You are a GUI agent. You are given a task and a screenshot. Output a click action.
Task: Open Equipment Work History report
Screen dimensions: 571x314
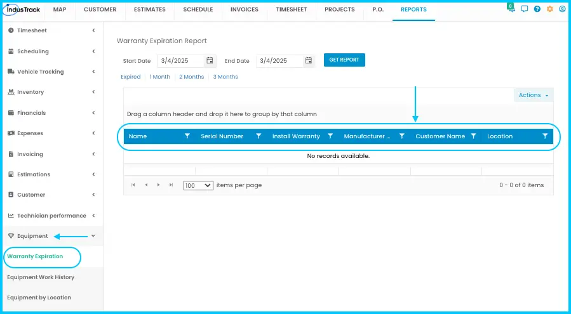(x=41, y=277)
